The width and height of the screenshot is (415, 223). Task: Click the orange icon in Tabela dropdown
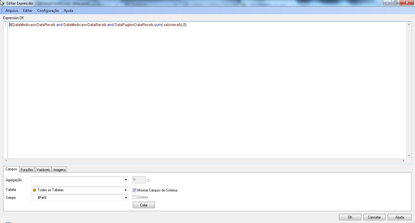(34, 190)
